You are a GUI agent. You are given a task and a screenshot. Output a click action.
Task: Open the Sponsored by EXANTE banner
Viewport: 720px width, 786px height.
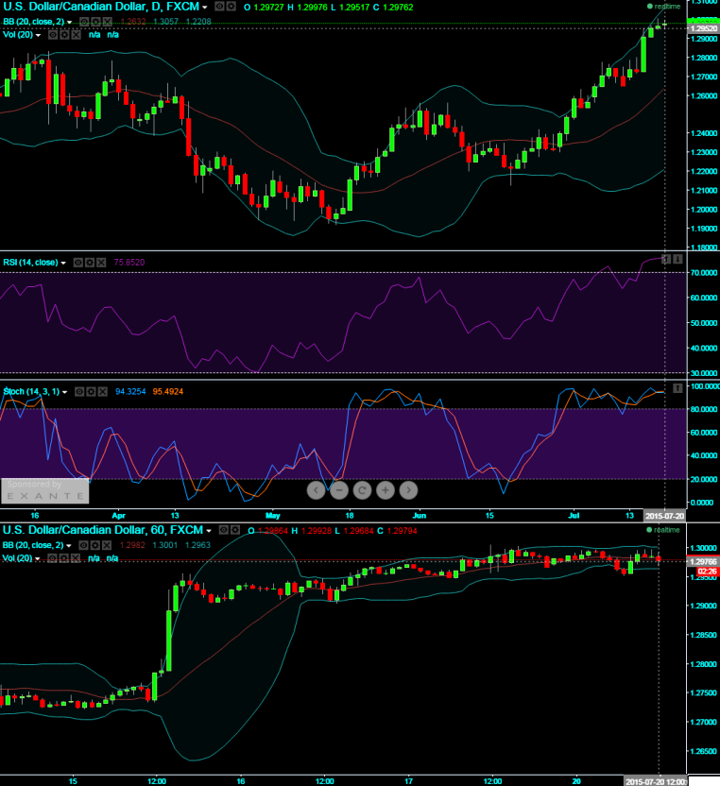[44, 490]
